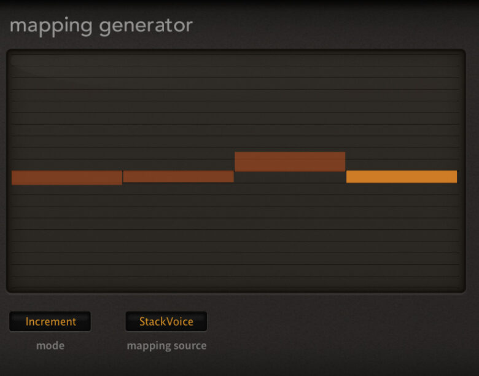Select the raised third step bar
The image size is (479, 376).
tap(290, 162)
